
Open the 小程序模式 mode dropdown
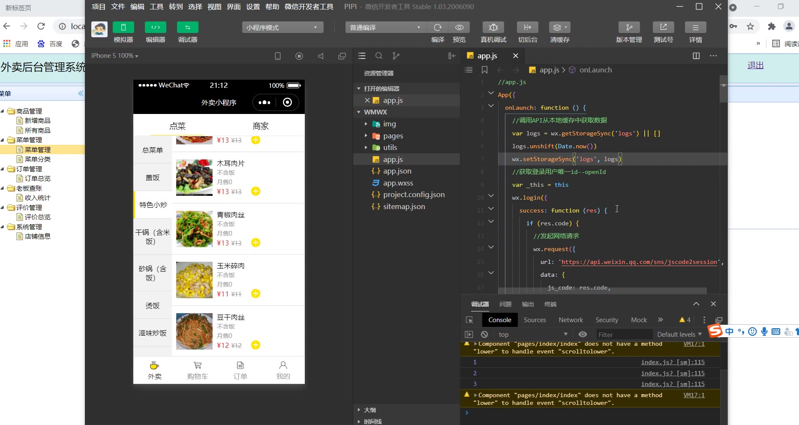coord(283,27)
